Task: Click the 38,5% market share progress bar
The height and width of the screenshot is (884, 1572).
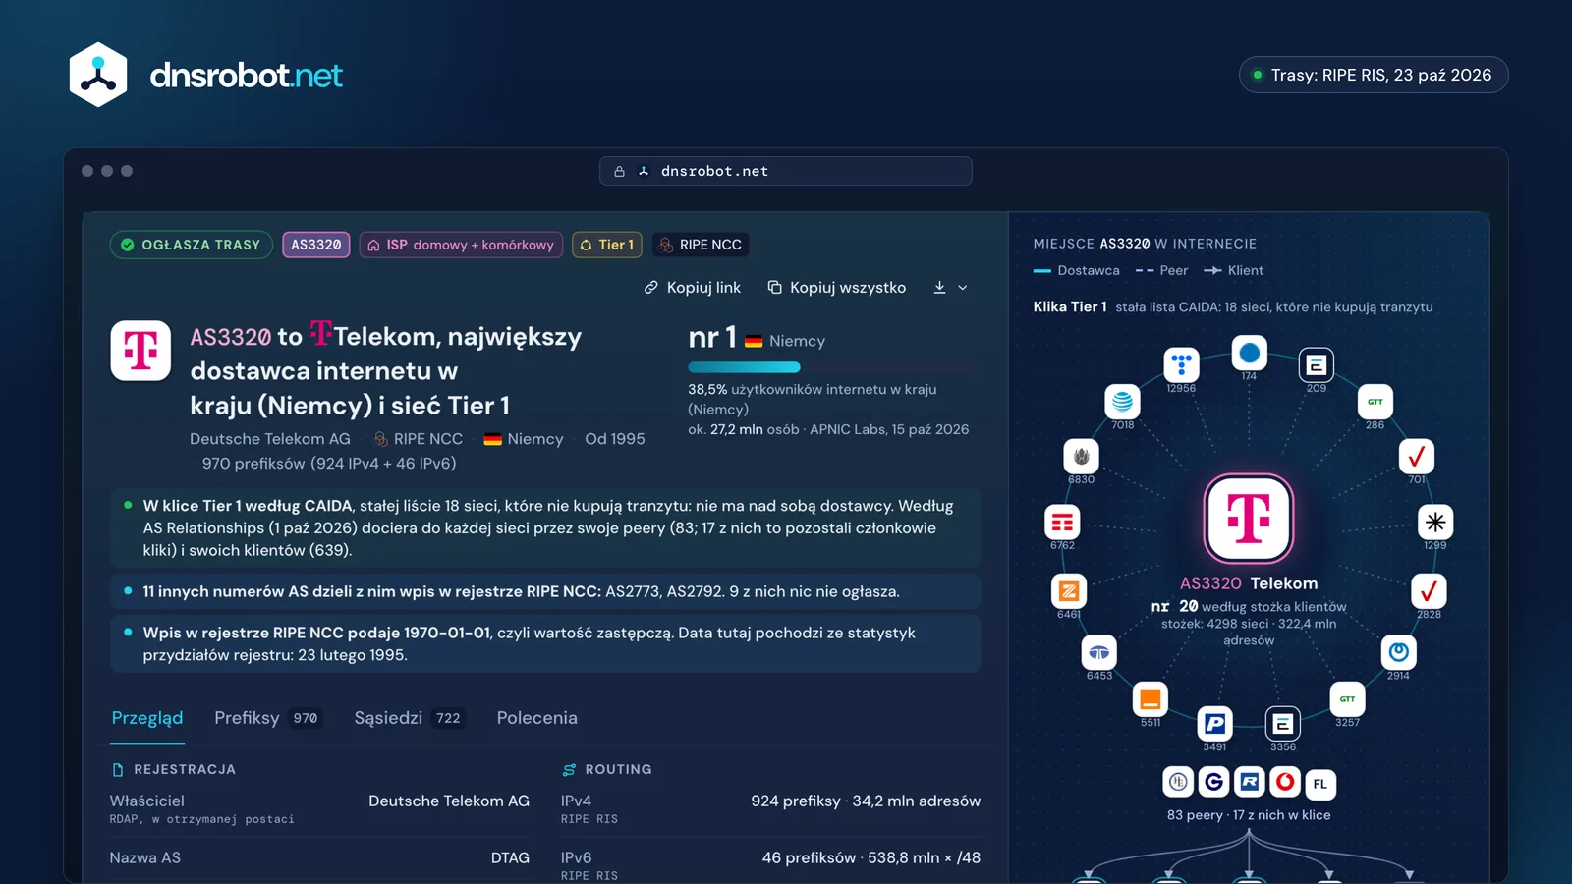Action: (833, 367)
